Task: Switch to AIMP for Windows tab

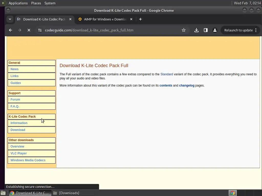Action: [105, 19]
